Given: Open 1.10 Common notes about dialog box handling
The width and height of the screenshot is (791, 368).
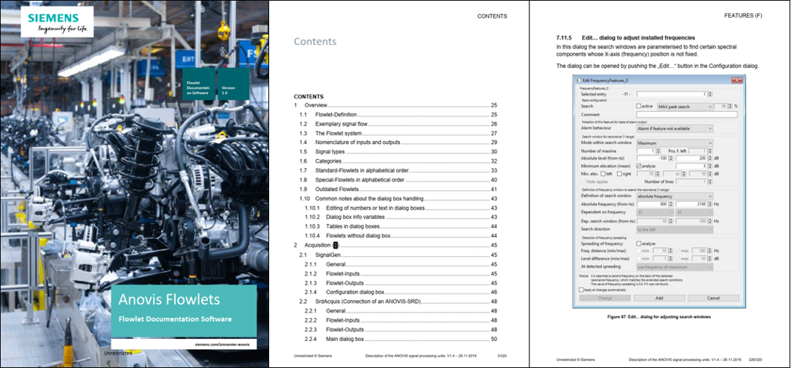Looking at the screenshot, I should [x=398, y=199].
